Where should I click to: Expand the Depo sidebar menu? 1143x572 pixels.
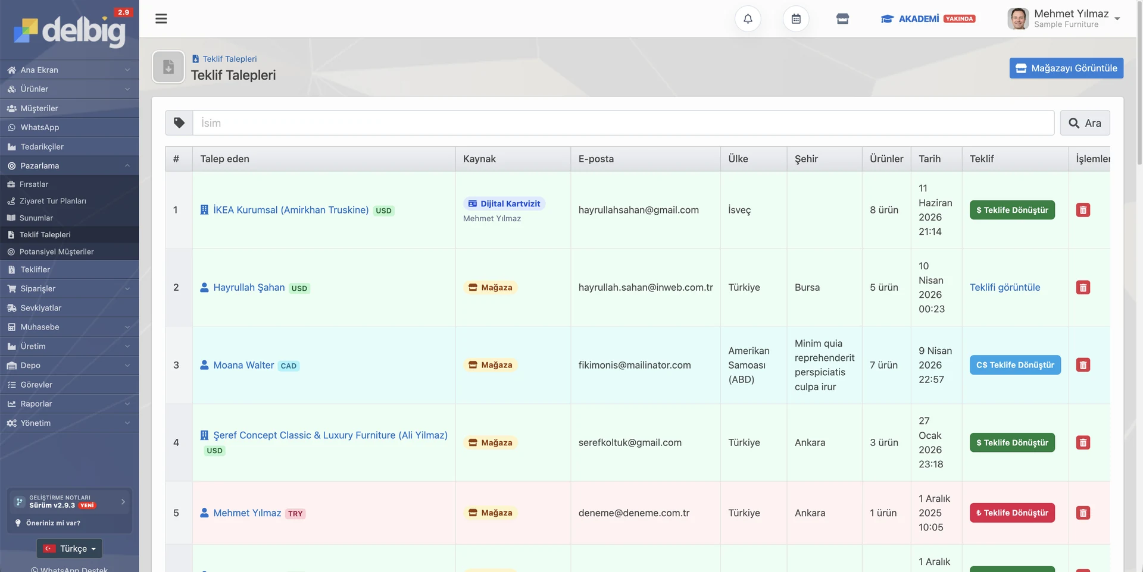pyautogui.click(x=69, y=365)
